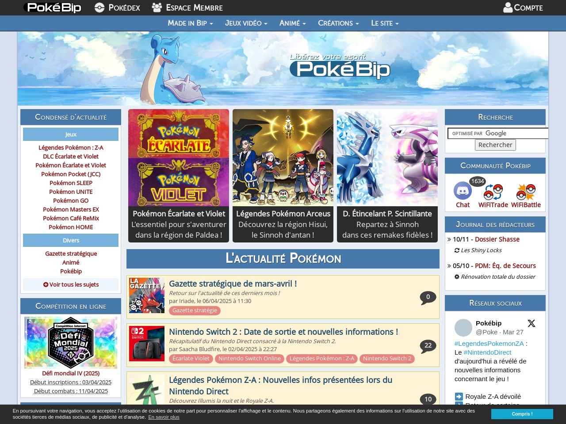Screen dimensions: 566x424
Task: Open the WiFiBattle icon
Action: click(x=526, y=193)
